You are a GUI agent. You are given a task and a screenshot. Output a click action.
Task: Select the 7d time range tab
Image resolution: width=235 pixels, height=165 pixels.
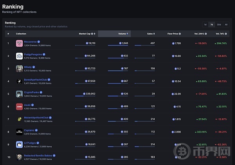[211, 25]
